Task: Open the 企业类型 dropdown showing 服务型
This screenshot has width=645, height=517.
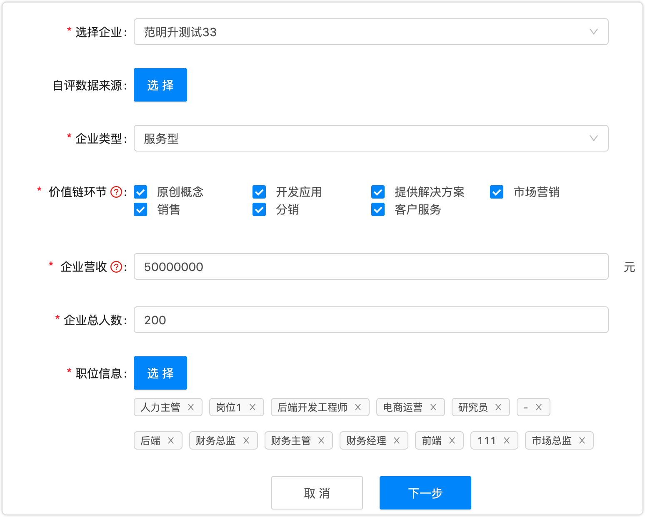Action: pos(371,138)
